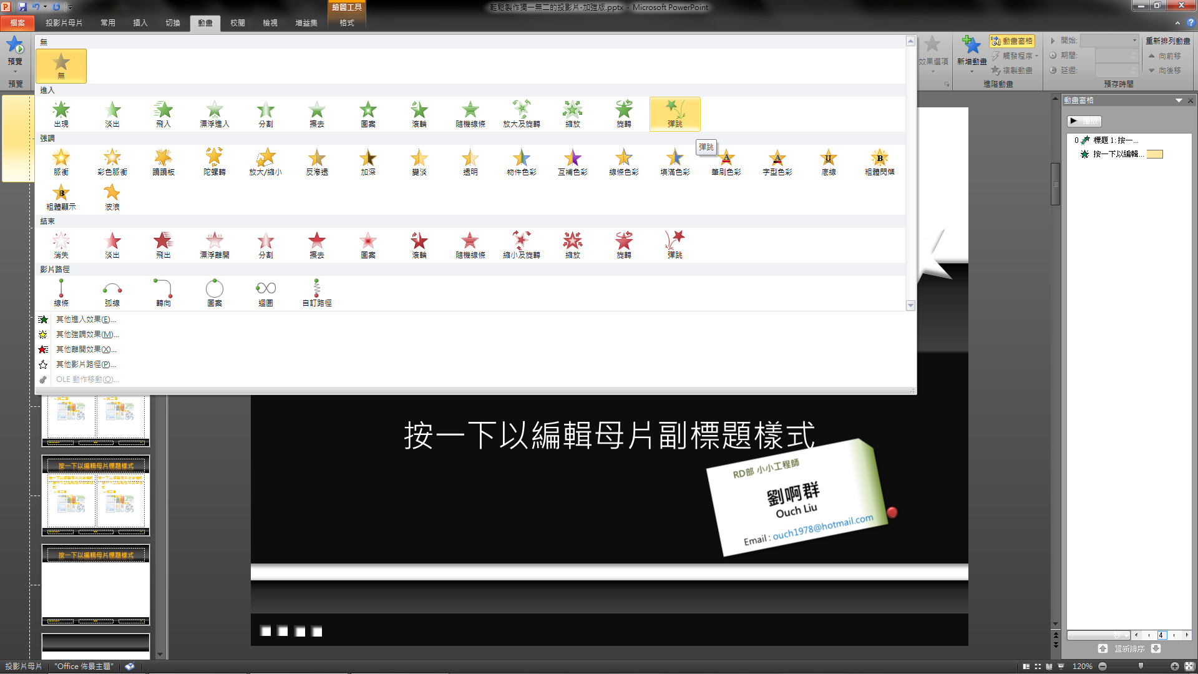Open 其他離開效果 more exit effects
This screenshot has height=674, width=1198.
[x=85, y=349]
